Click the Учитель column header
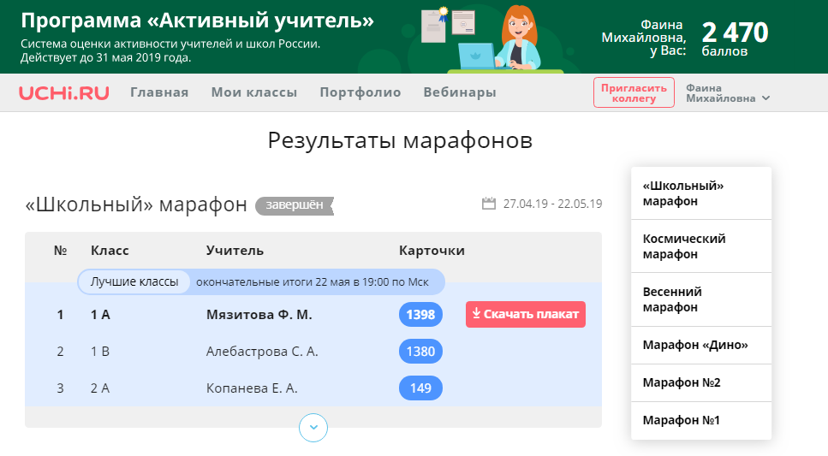 click(x=235, y=251)
